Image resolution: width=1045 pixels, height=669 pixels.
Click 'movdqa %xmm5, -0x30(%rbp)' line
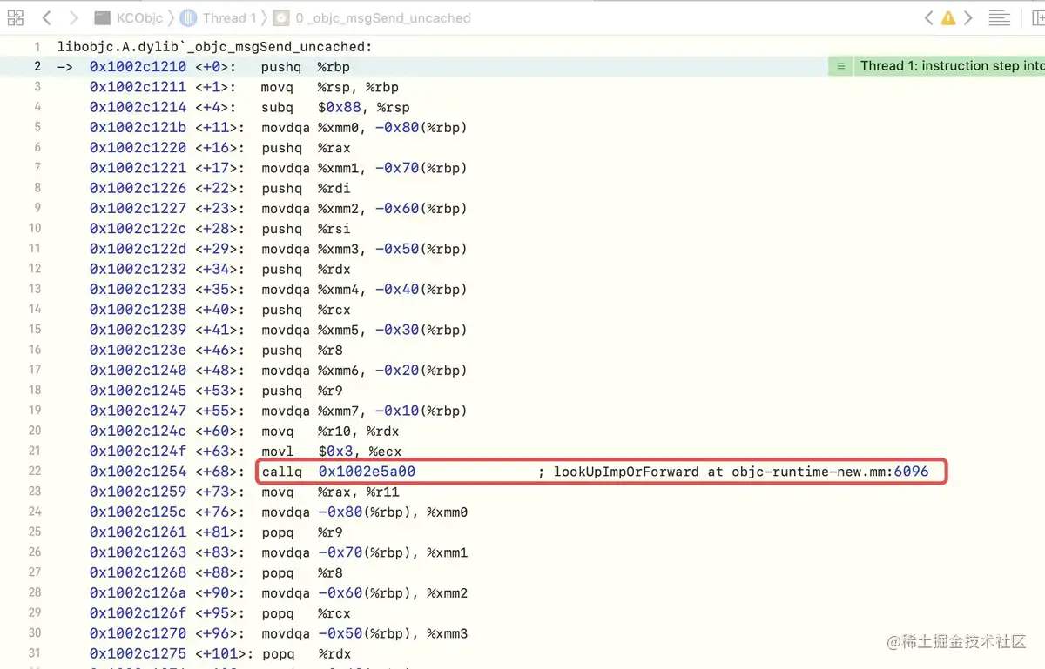pyautogui.click(x=365, y=330)
